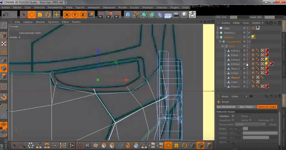Viewport: 286px width, 150px height.
Task: Collapse the Simetría tree node
Action: tap(218, 37)
